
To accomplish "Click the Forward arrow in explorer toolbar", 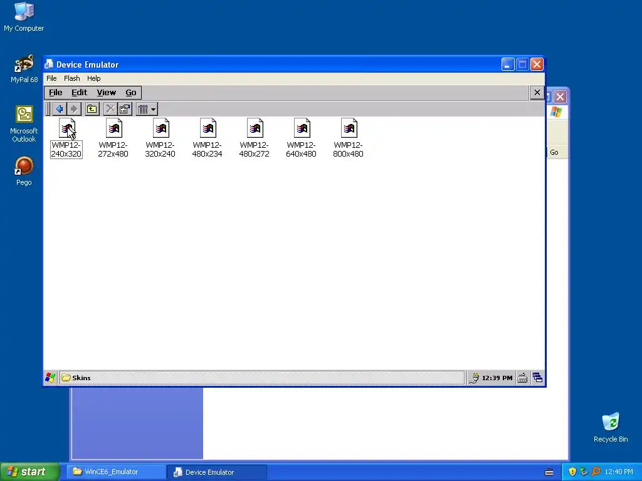I will pyautogui.click(x=74, y=109).
